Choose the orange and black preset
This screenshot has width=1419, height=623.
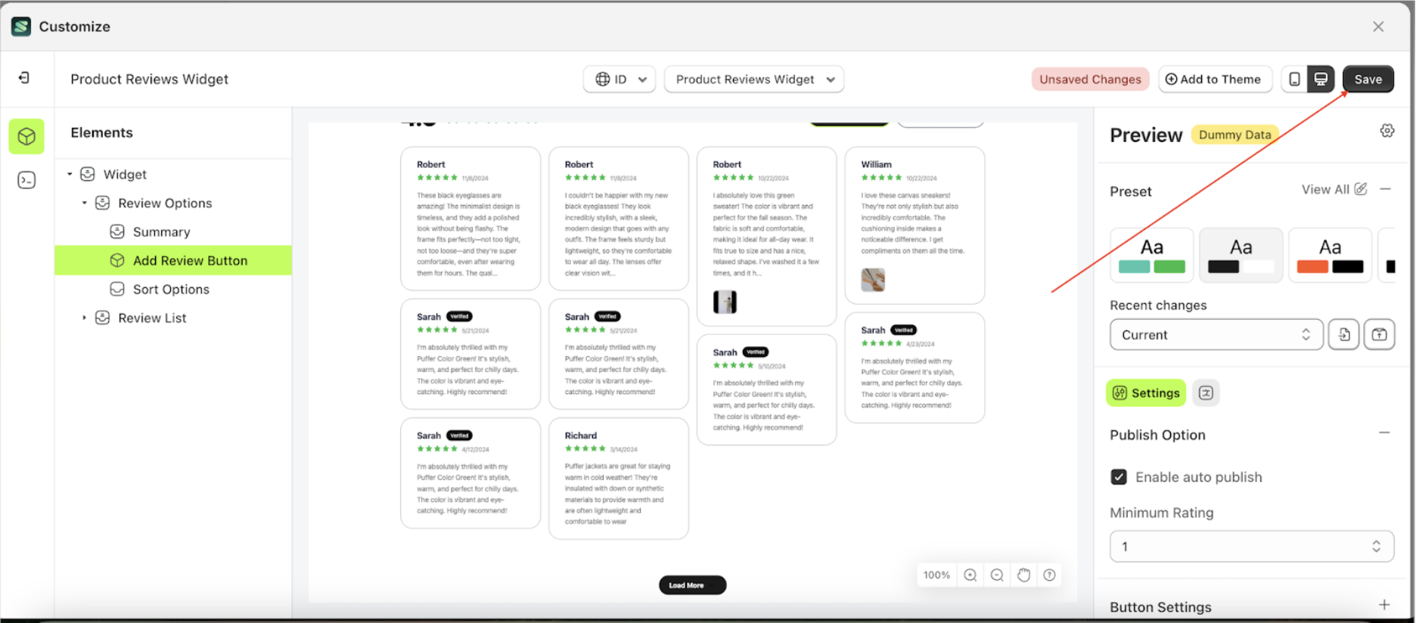[1330, 256]
